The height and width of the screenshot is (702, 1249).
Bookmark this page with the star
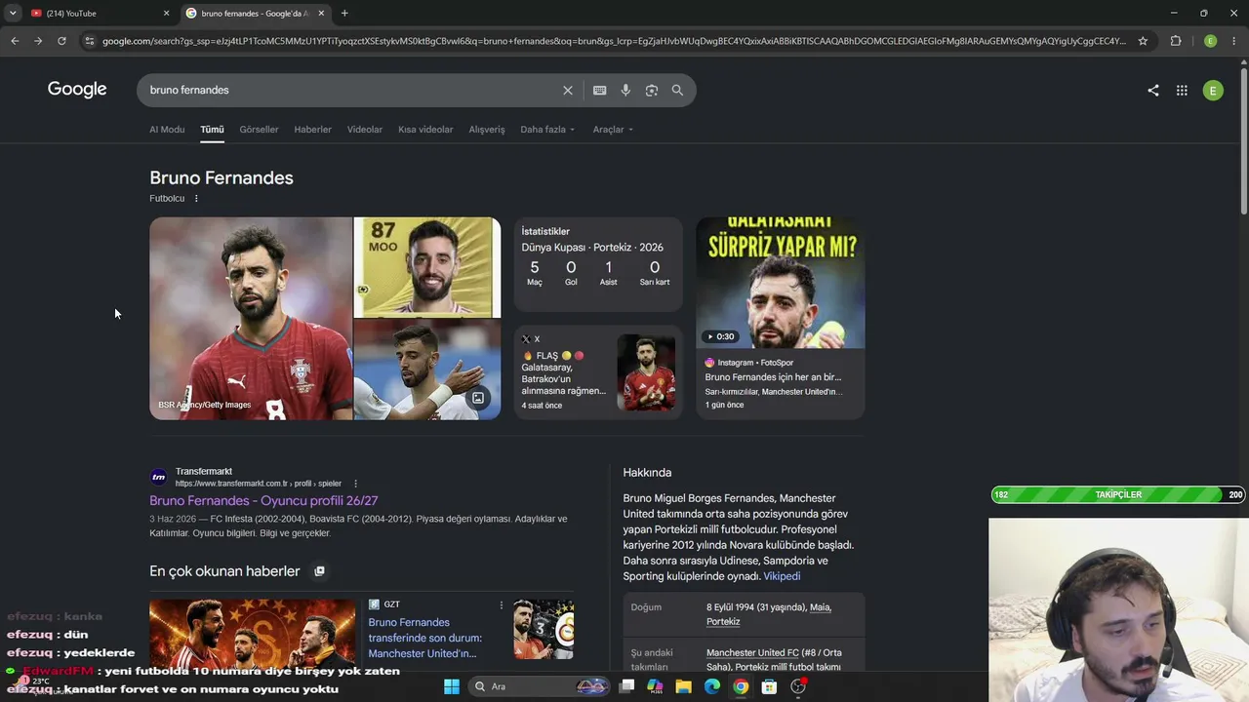coord(1143,41)
